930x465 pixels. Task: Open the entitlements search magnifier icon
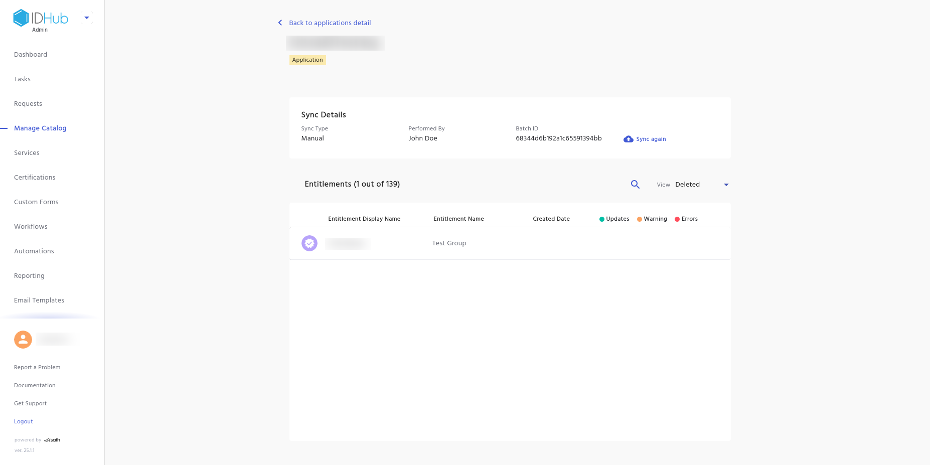point(635,185)
